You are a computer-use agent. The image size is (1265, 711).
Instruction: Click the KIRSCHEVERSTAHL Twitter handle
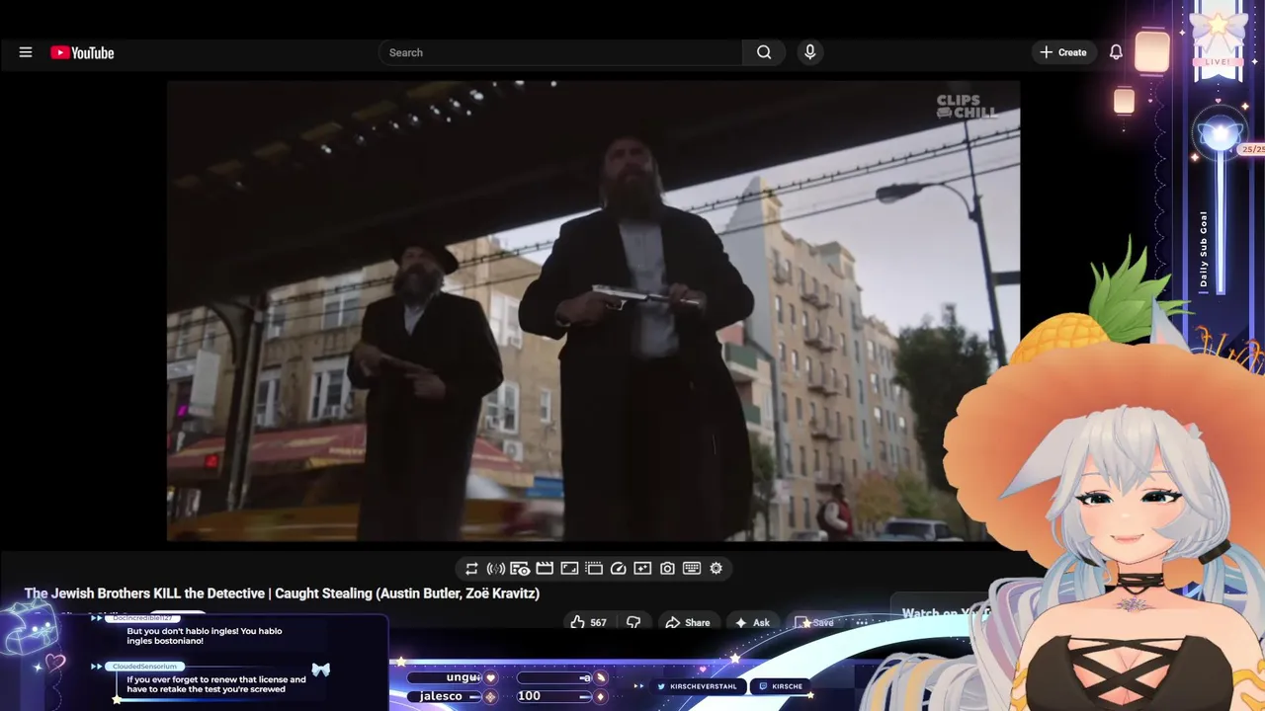(698, 686)
